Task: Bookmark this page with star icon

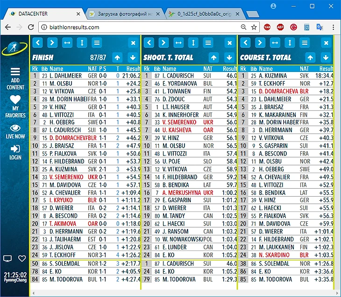Action: coord(254,27)
